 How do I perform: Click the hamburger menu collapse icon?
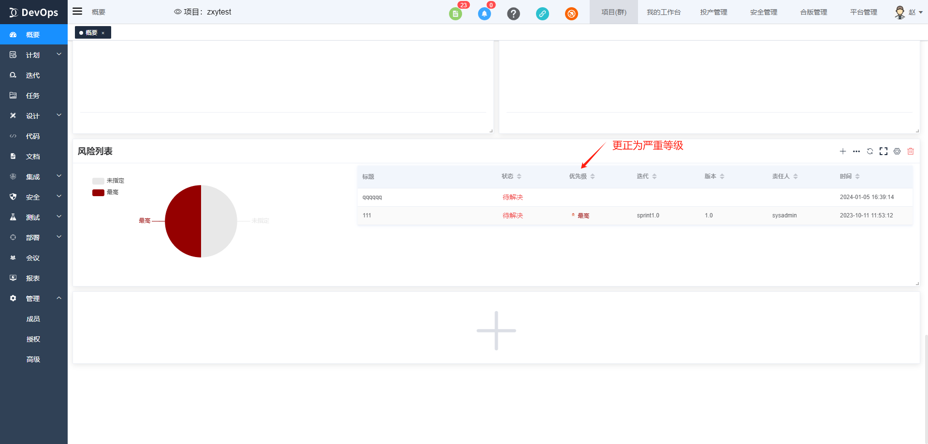77,12
